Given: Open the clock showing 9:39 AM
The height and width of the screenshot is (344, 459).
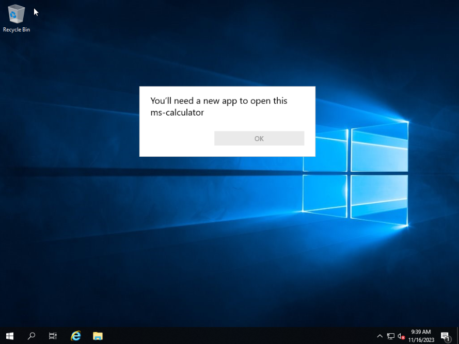Looking at the screenshot, I should click(421, 336).
